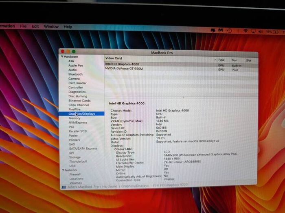Select FireWire in the sidebar
Image resolution: width=285 pixels, height=213 pixels.
(x=75, y=109)
